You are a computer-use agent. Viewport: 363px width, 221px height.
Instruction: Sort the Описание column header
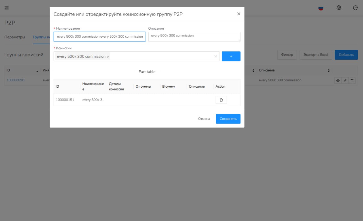[328, 70]
